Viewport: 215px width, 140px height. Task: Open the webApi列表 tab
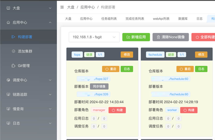click(161, 19)
